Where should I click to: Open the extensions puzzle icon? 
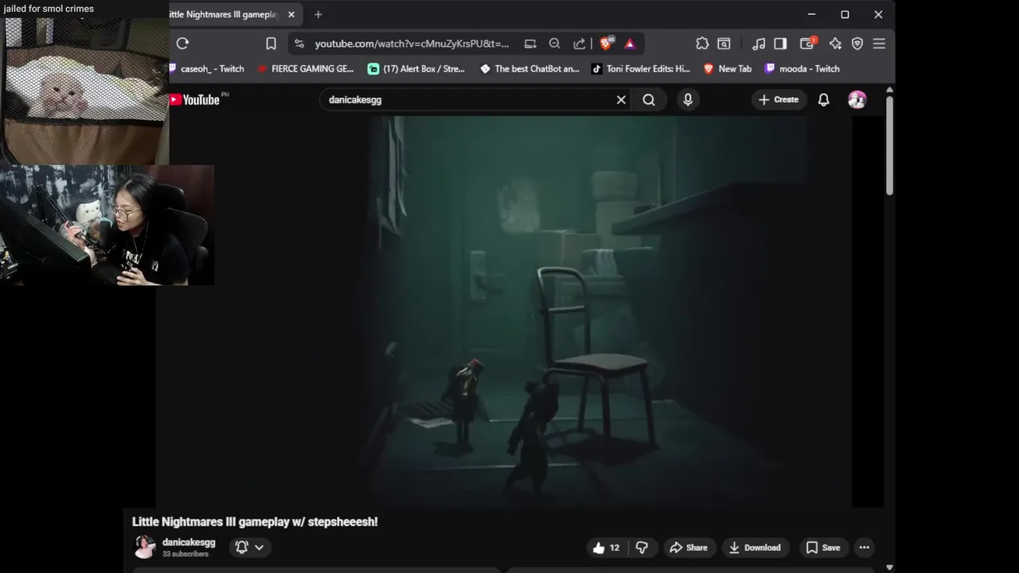click(701, 44)
